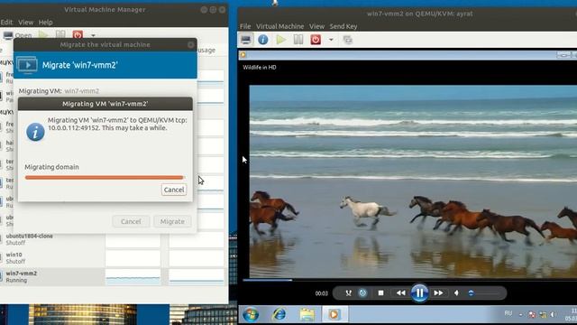
Task: Cancel the migrating domain progress dialog
Action: click(x=174, y=190)
